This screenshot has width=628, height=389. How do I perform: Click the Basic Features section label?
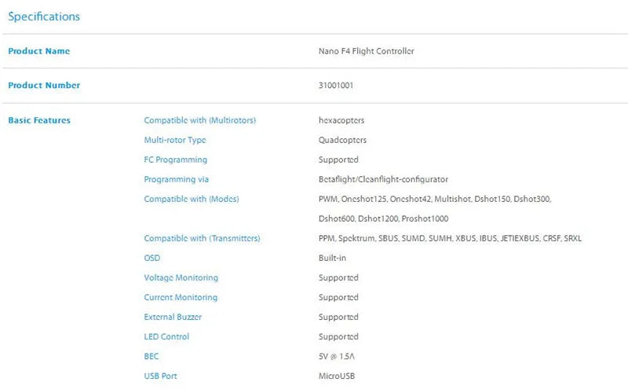pos(39,120)
